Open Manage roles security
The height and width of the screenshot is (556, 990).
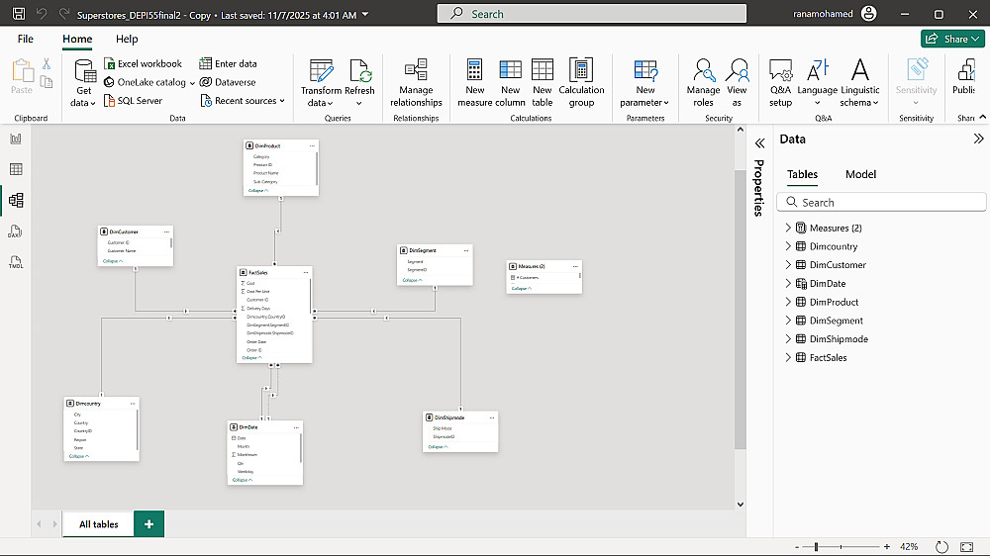click(703, 83)
